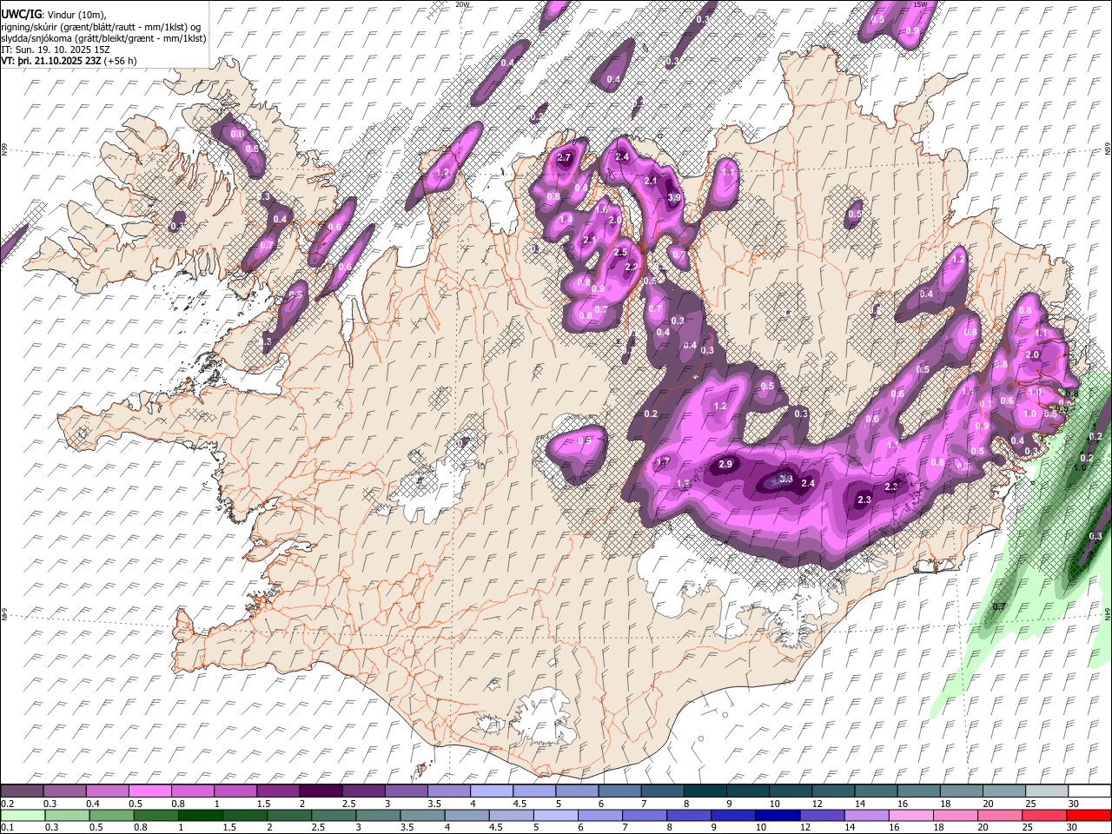The width and height of the screenshot is (1112, 834).
Task: Click the hot pink 20 rain legend swatch
Action: click(x=998, y=815)
